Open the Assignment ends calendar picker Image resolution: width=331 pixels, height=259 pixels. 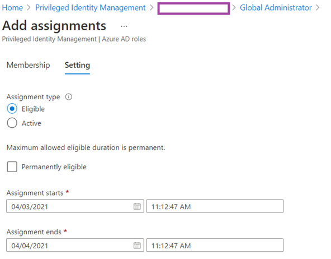click(x=137, y=245)
